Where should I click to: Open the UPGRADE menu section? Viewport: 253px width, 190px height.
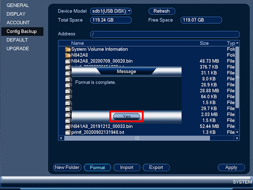click(18, 49)
